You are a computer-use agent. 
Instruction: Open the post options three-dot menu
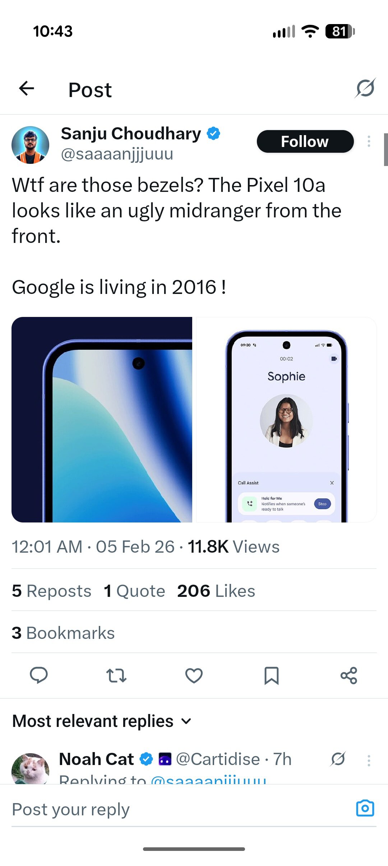point(369,142)
